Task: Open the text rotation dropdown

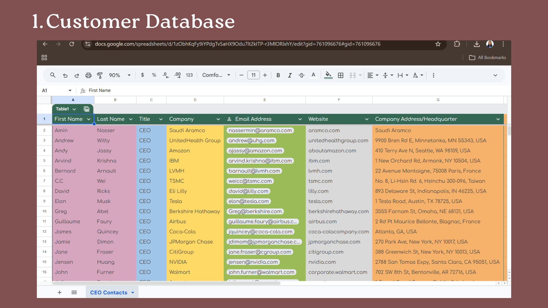Action: [x=418, y=75]
